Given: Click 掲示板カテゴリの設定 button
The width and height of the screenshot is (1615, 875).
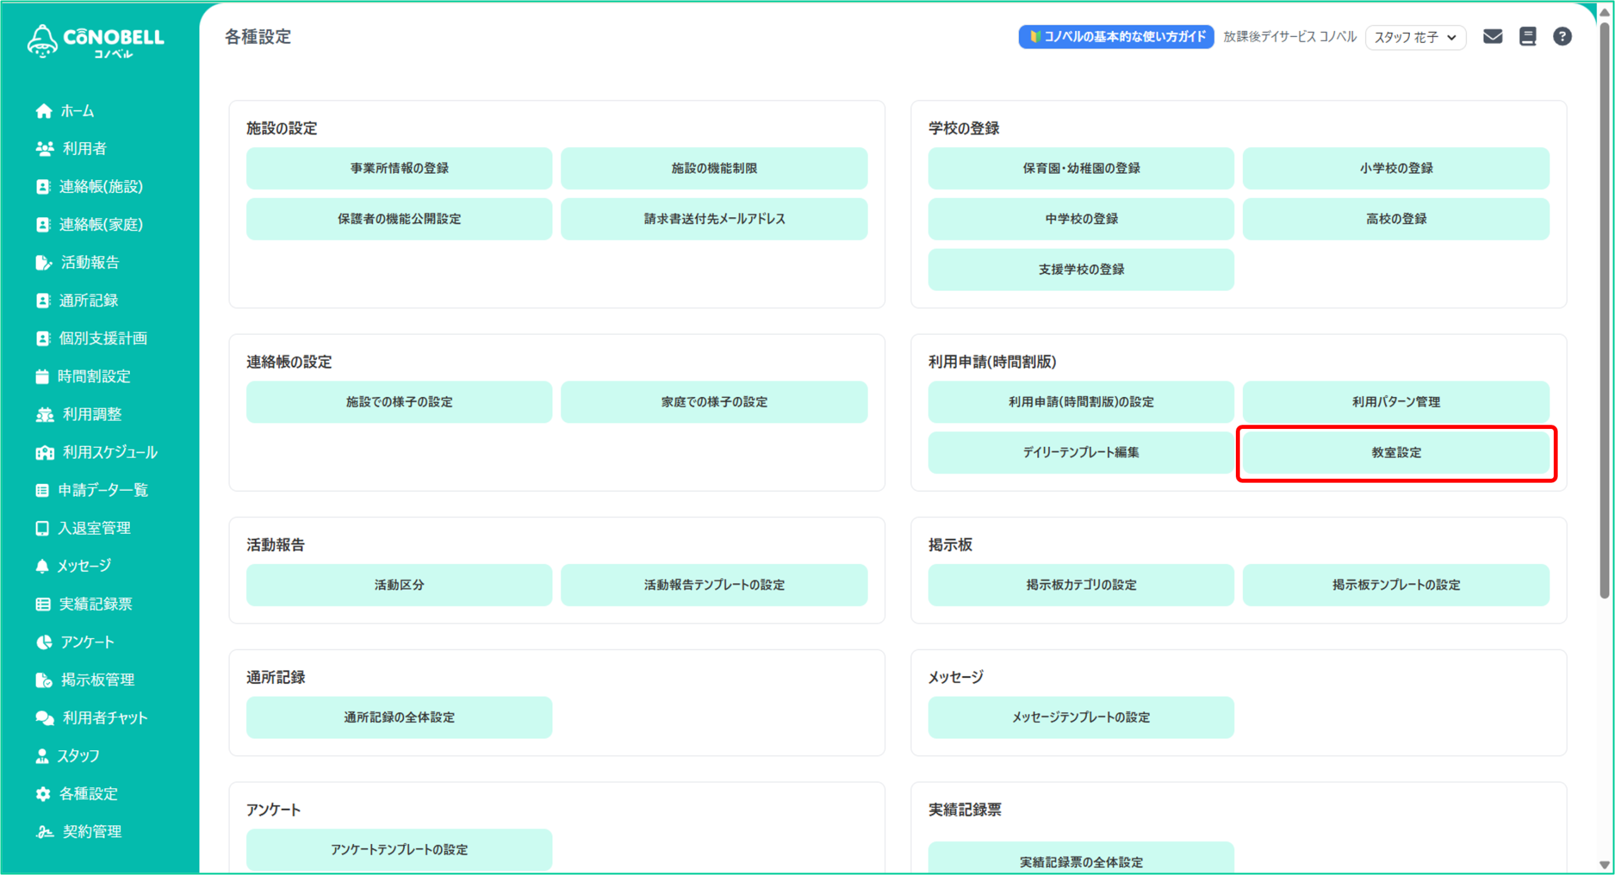Looking at the screenshot, I should coord(1081,585).
